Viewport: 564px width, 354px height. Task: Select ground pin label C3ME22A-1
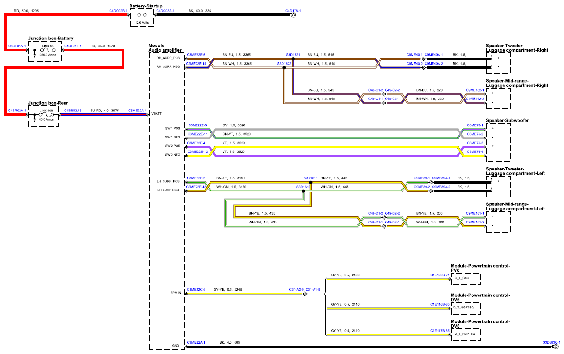(196, 342)
